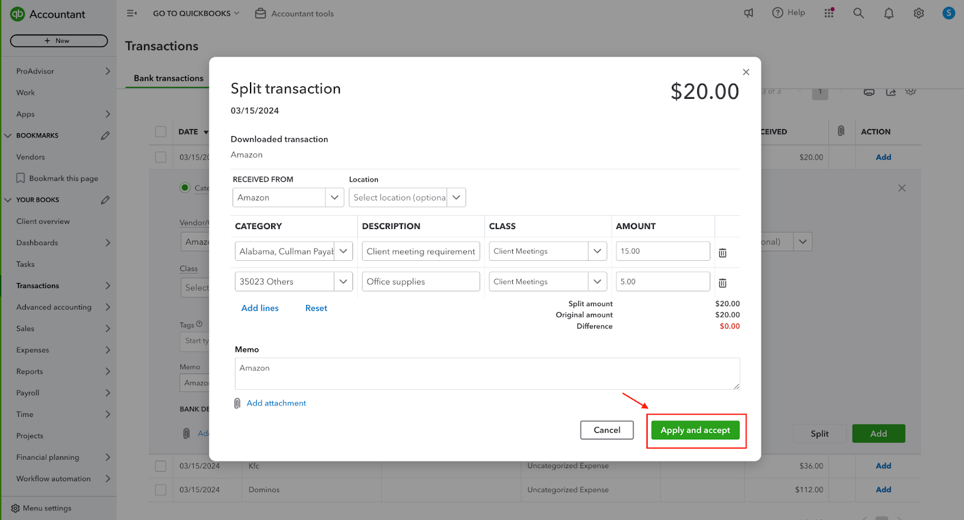Open the Received From Amazon dropdown

[x=334, y=198]
